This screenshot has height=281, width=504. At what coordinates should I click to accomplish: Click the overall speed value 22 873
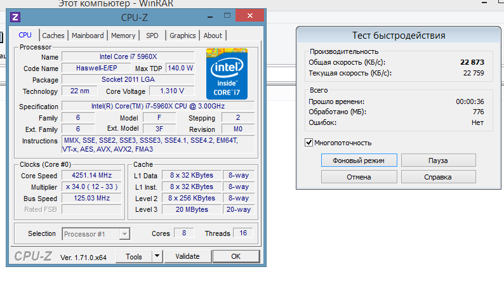tap(472, 62)
